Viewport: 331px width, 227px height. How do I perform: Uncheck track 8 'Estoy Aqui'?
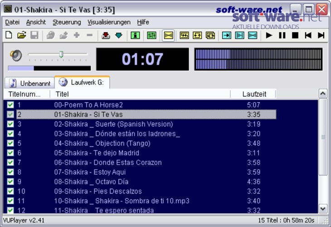(x=10, y=172)
